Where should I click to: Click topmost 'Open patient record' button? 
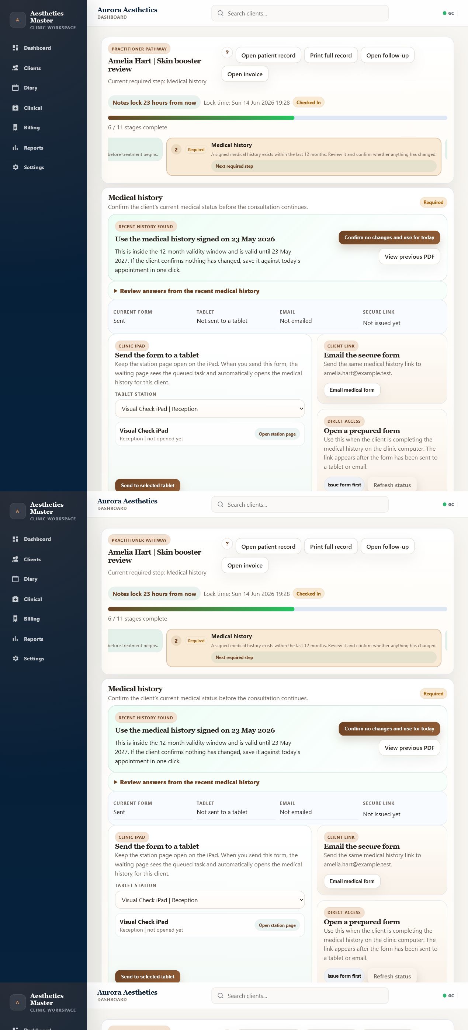(268, 55)
